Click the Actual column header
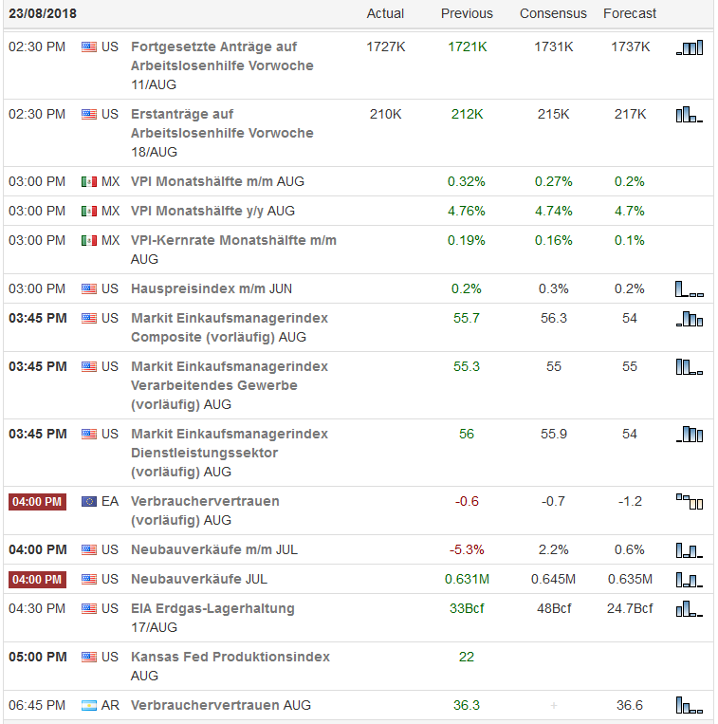Viewport: 718px width, 724px height. click(385, 13)
